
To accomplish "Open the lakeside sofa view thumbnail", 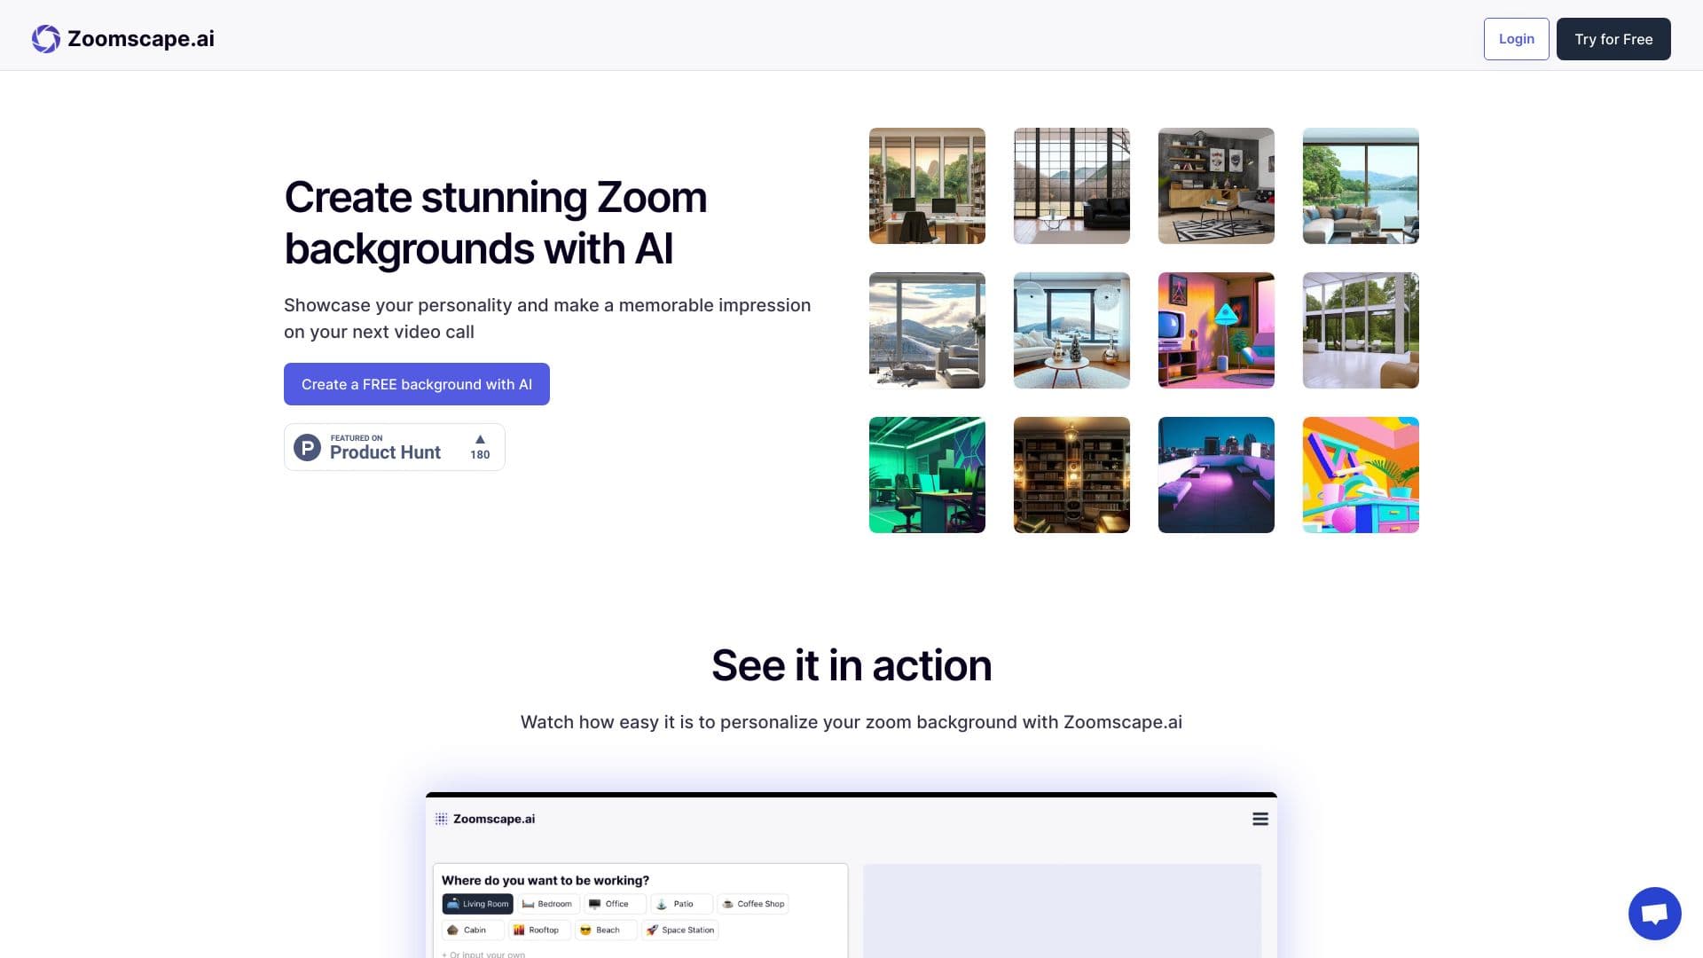I will 1361,185.
